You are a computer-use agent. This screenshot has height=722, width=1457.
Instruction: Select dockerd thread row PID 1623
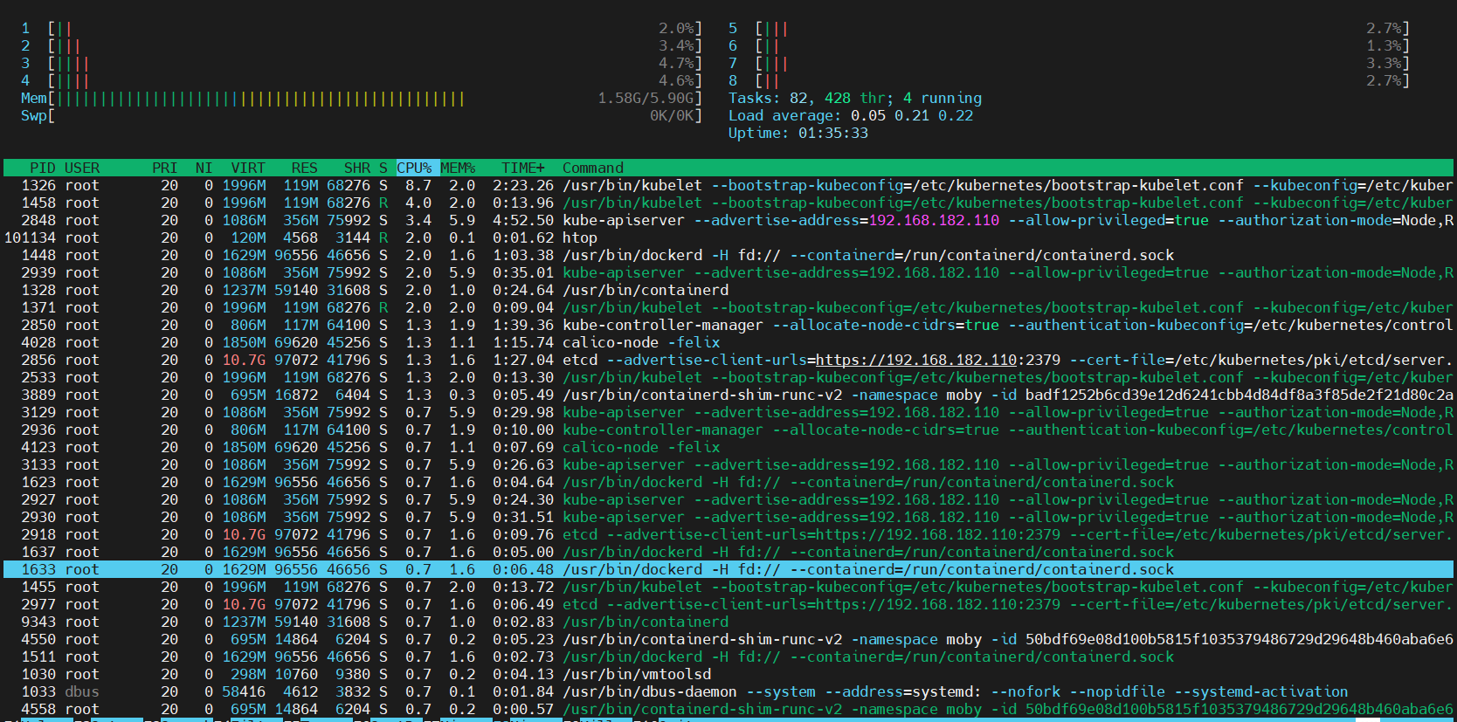pos(728,482)
